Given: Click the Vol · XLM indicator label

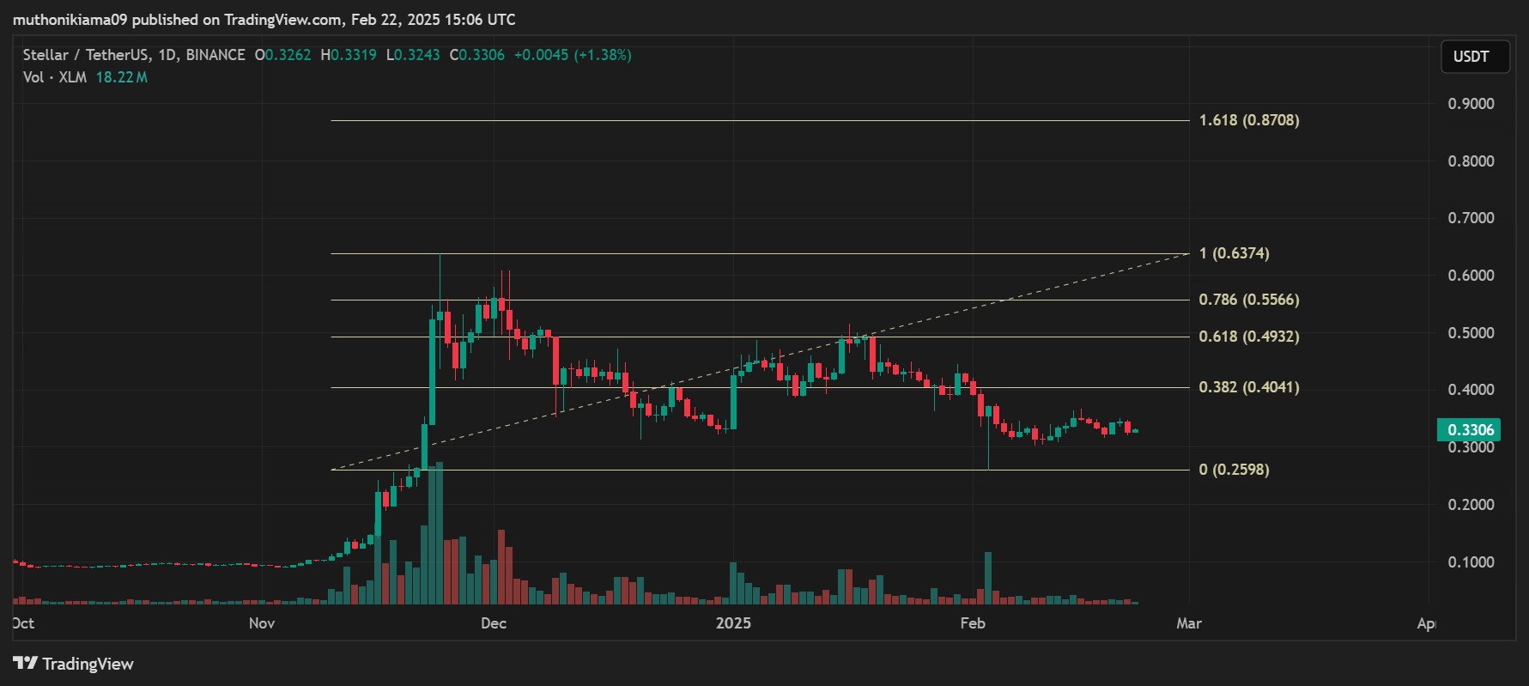Looking at the screenshot, I should pyautogui.click(x=55, y=77).
